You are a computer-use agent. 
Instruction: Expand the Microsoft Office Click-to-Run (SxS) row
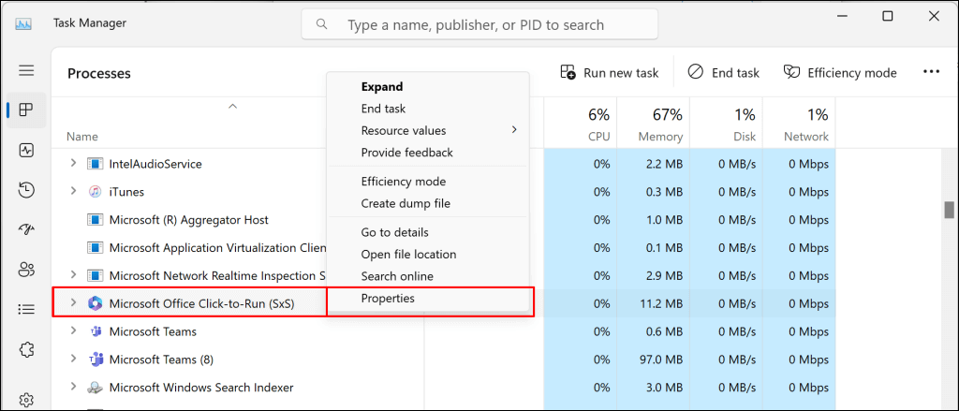pyautogui.click(x=73, y=302)
